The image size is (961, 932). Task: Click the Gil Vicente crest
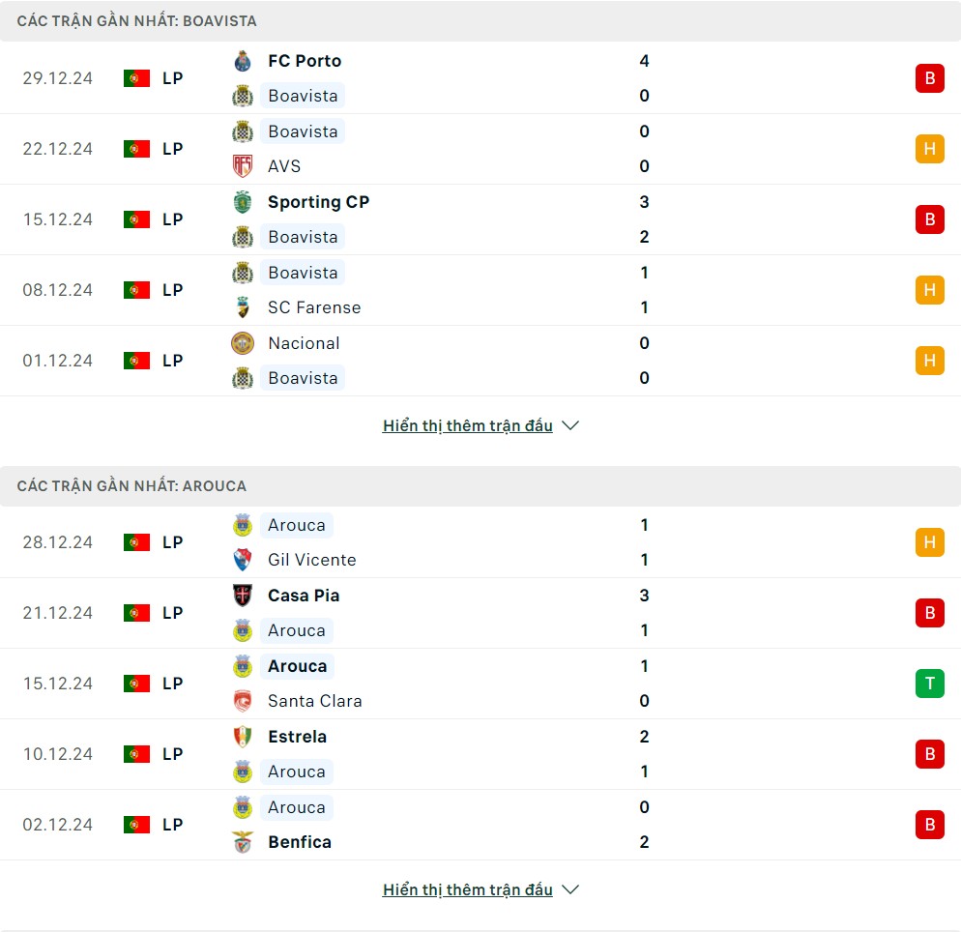[x=243, y=560]
